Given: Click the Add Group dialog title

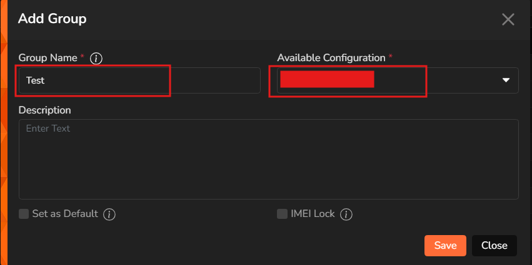Looking at the screenshot, I should [x=52, y=19].
